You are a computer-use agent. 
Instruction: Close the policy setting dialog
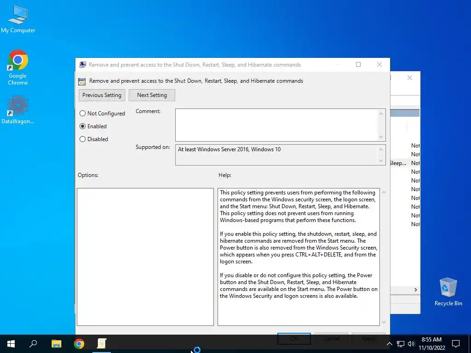pyautogui.click(x=379, y=64)
